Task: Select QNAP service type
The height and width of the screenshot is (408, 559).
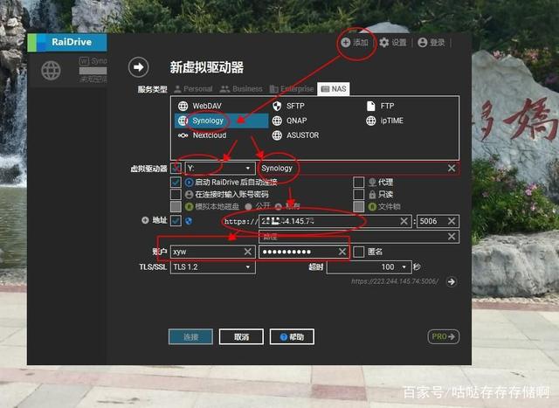Action: tap(289, 121)
